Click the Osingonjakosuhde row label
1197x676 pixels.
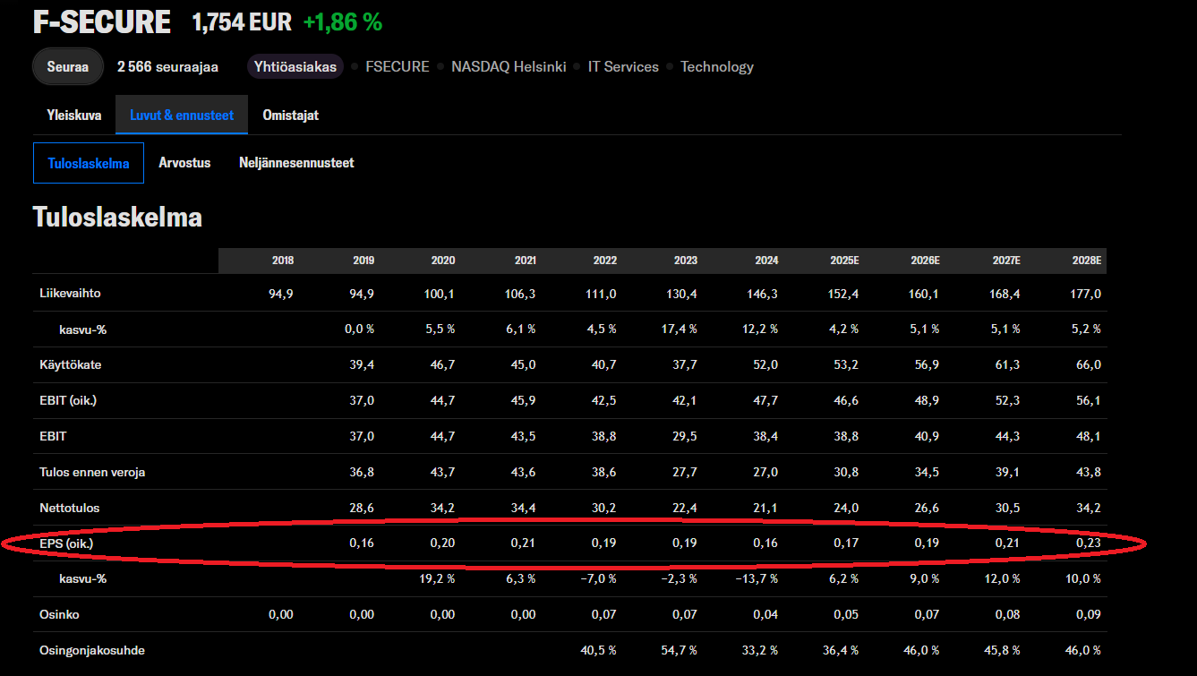pyautogui.click(x=92, y=651)
